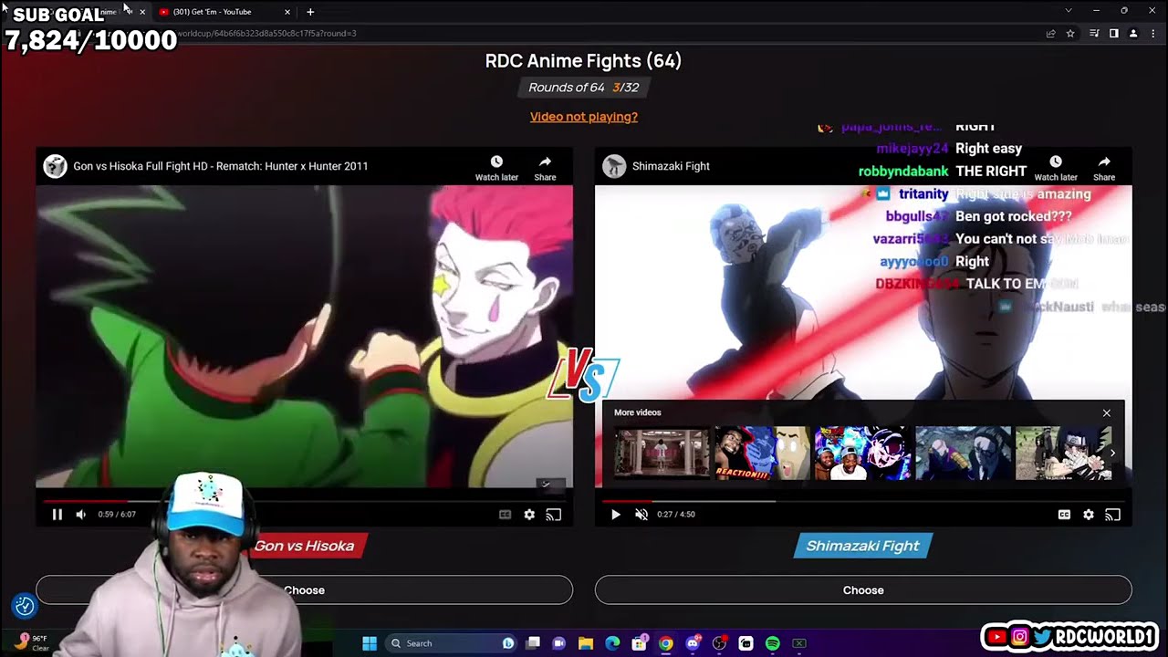Choose the Gon vs Hisoka video
The width and height of the screenshot is (1168, 657).
[x=305, y=590]
